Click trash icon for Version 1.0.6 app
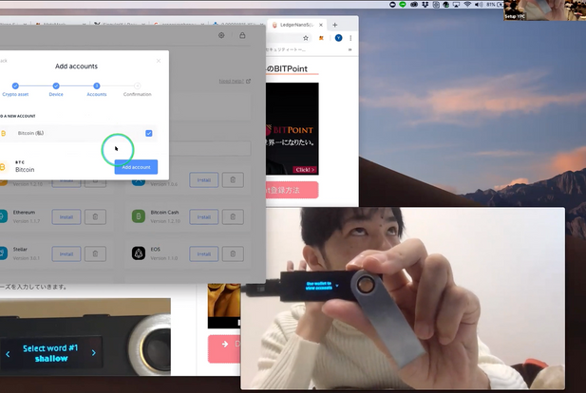The height and width of the screenshot is (393, 586). click(233, 180)
